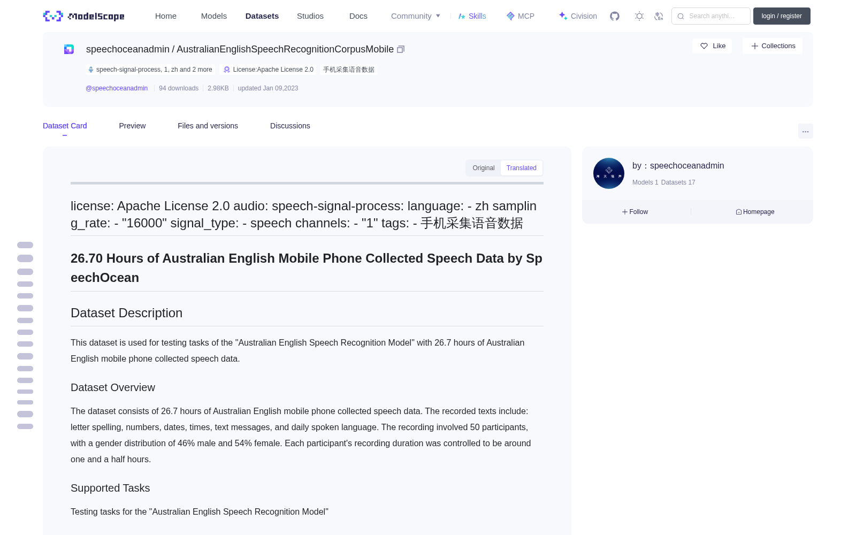Click the License Apache License 2.0 tag

click(269, 70)
